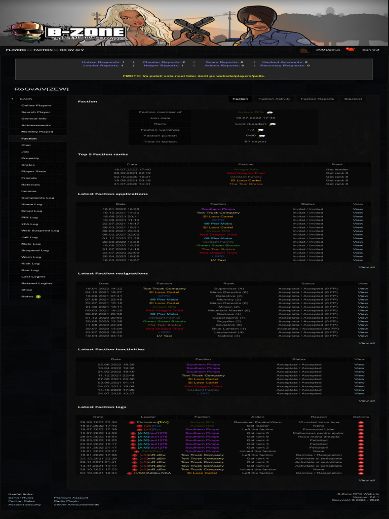Switch to the Faction Reports tab
The width and height of the screenshot is (389, 519).
click(x=317, y=99)
